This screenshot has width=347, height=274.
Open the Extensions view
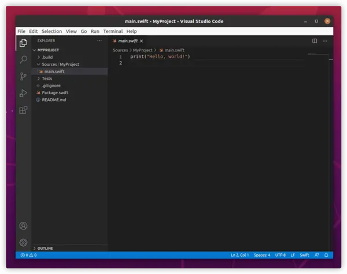click(23, 110)
